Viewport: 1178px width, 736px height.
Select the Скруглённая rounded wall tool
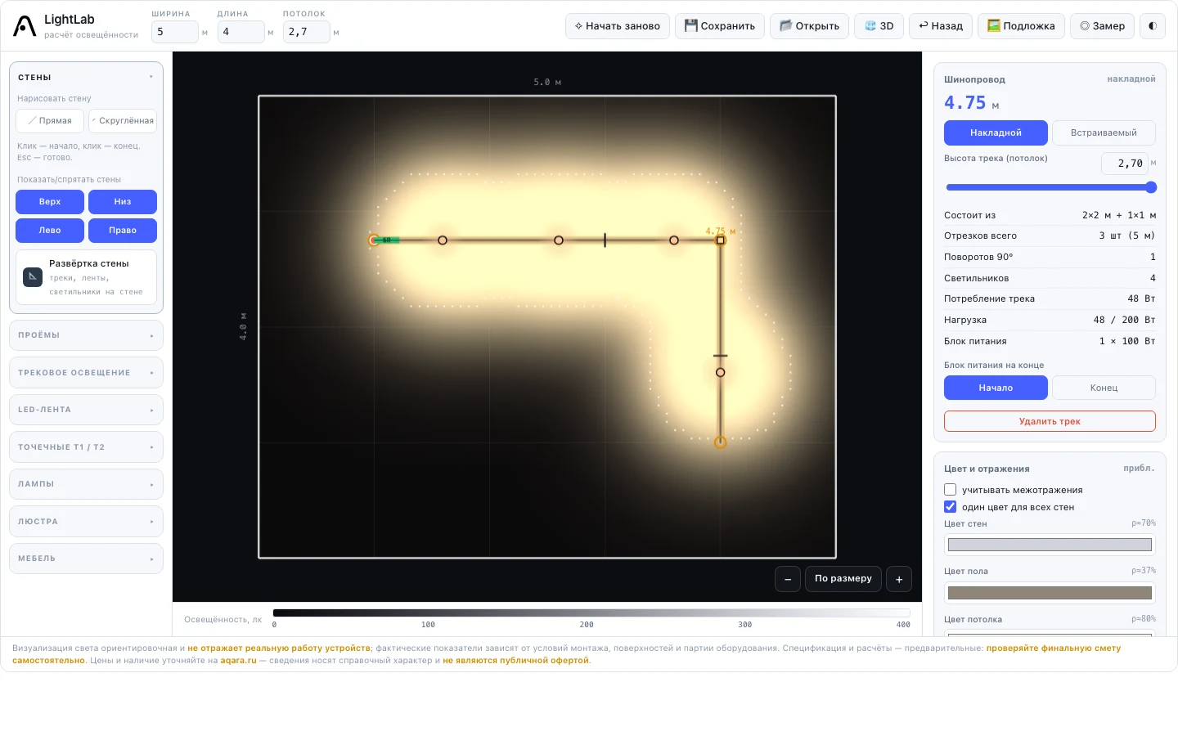(123, 121)
